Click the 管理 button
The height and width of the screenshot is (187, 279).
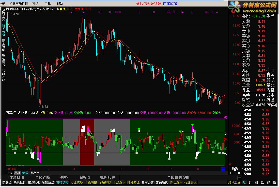(25, 173)
